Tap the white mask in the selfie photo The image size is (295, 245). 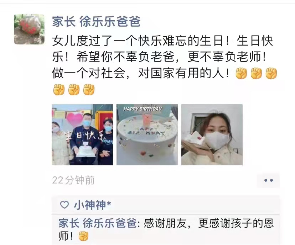coord(217,140)
